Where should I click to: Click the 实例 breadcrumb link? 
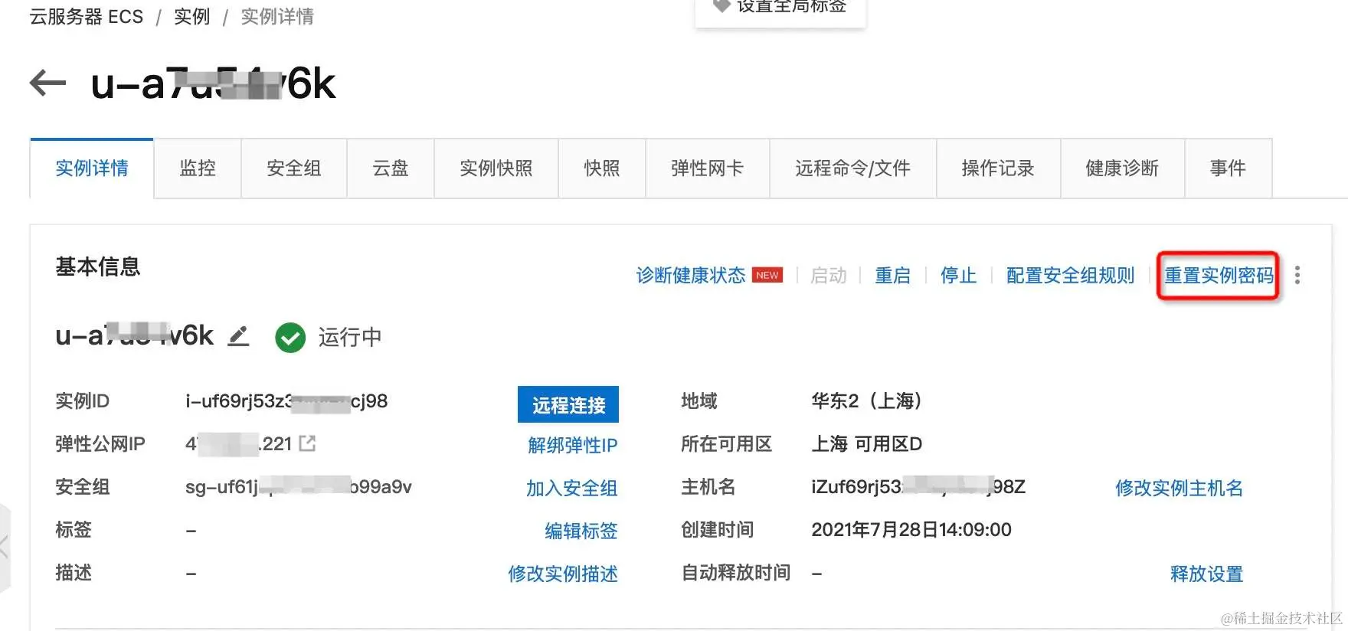(x=192, y=17)
